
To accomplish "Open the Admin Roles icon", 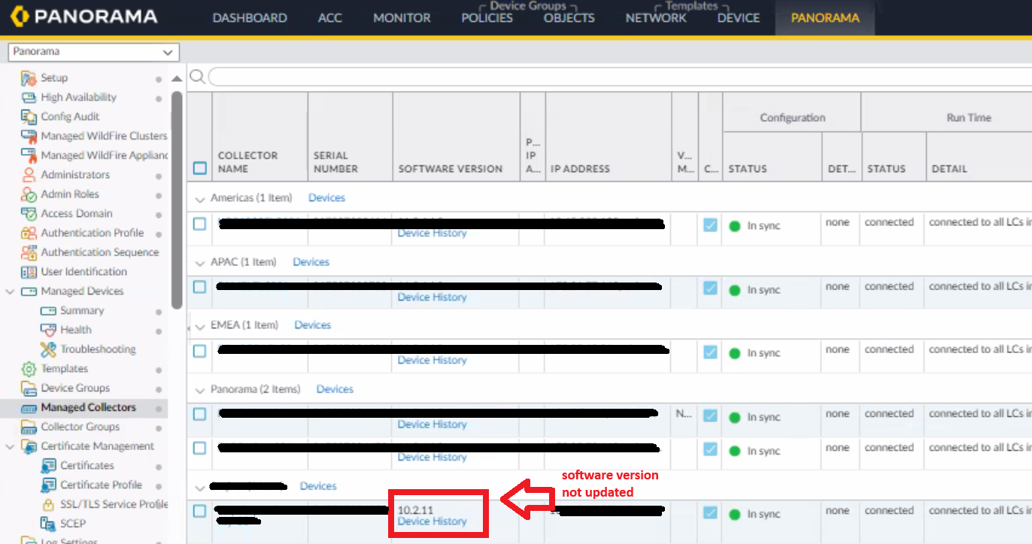I will [x=29, y=194].
